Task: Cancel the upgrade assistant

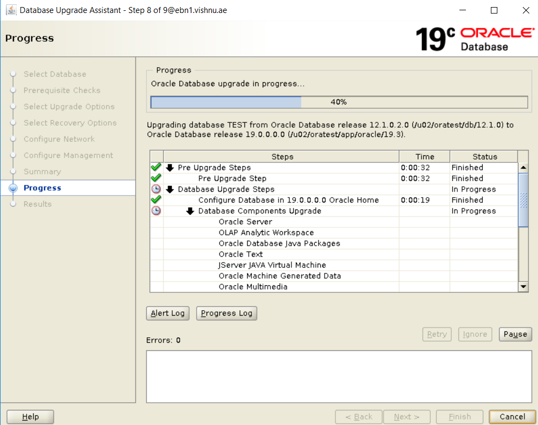Action: pos(513,417)
